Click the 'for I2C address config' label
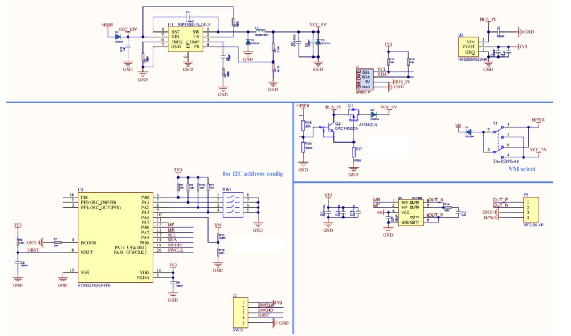The width and height of the screenshot is (571, 336). coord(254,175)
